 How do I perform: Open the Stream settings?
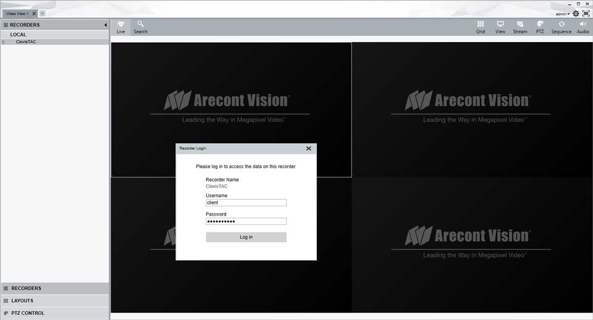(520, 27)
